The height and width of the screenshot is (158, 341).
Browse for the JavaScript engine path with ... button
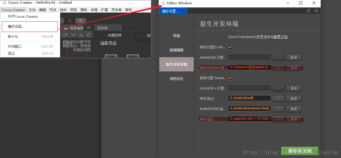click(278, 57)
